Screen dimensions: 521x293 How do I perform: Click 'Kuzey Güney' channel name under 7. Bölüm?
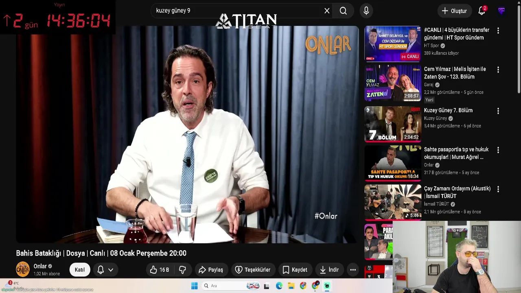pos(435,118)
